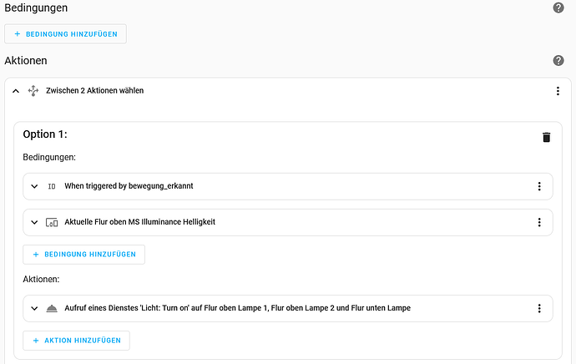Open help for the Aktionen section
The width and height of the screenshot is (576, 364).
point(558,61)
